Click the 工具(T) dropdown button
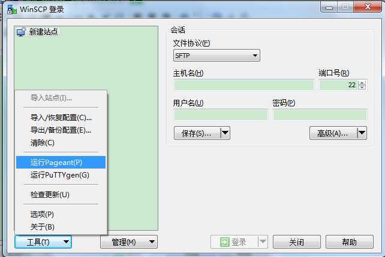385x257 pixels. 43,242
